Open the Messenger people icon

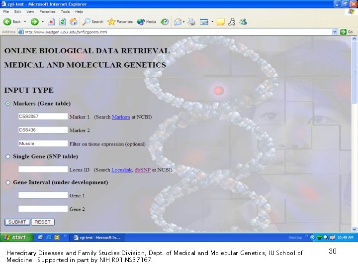tap(243, 22)
